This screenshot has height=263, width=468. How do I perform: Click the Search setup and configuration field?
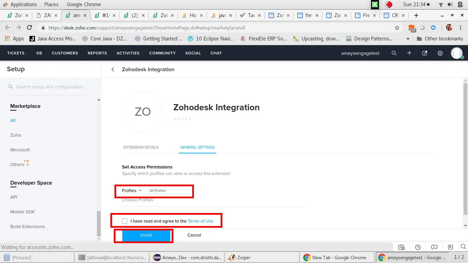click(51, 87)
